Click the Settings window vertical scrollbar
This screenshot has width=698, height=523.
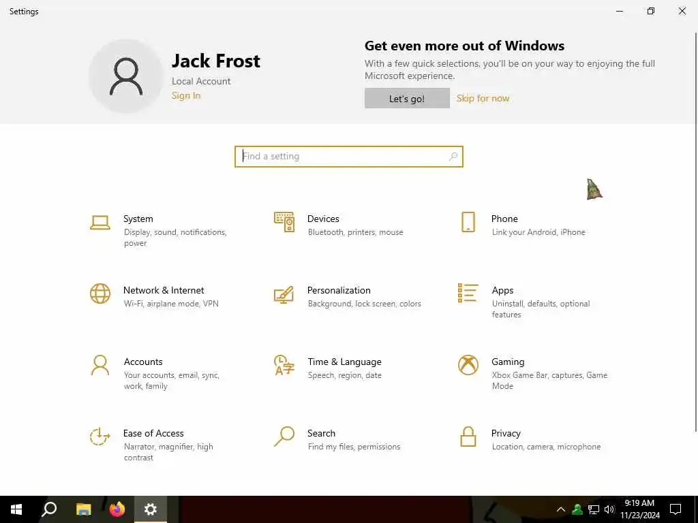coord(696,232)
